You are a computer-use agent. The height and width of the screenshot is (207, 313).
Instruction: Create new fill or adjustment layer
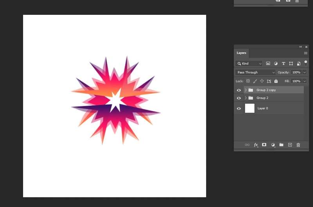click(273, 145)
